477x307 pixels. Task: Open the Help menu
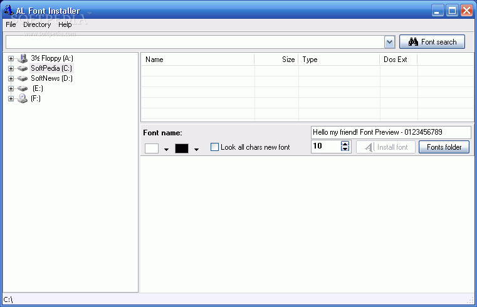pyautogui.click(x=65, y=24)
